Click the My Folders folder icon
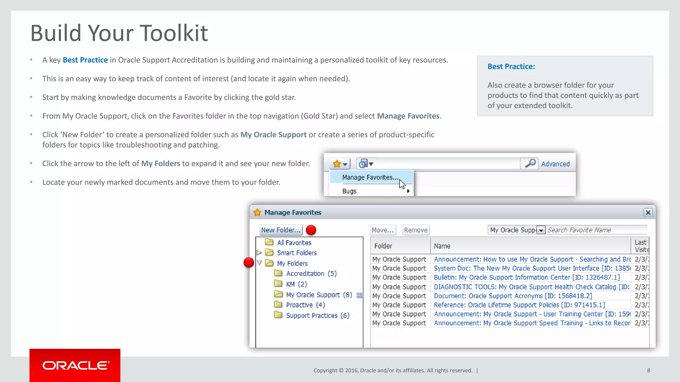 coord(269,263)
